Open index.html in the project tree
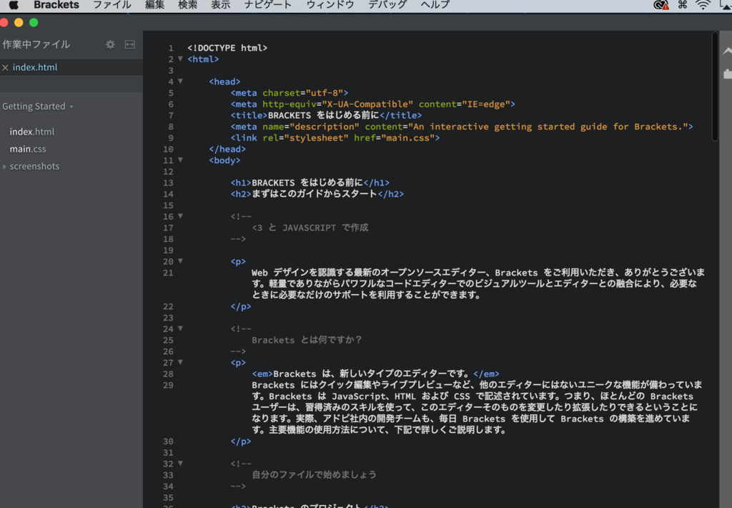Image resolution: width=732 pixels, height=508 pixels. click(x=31, y=132)
